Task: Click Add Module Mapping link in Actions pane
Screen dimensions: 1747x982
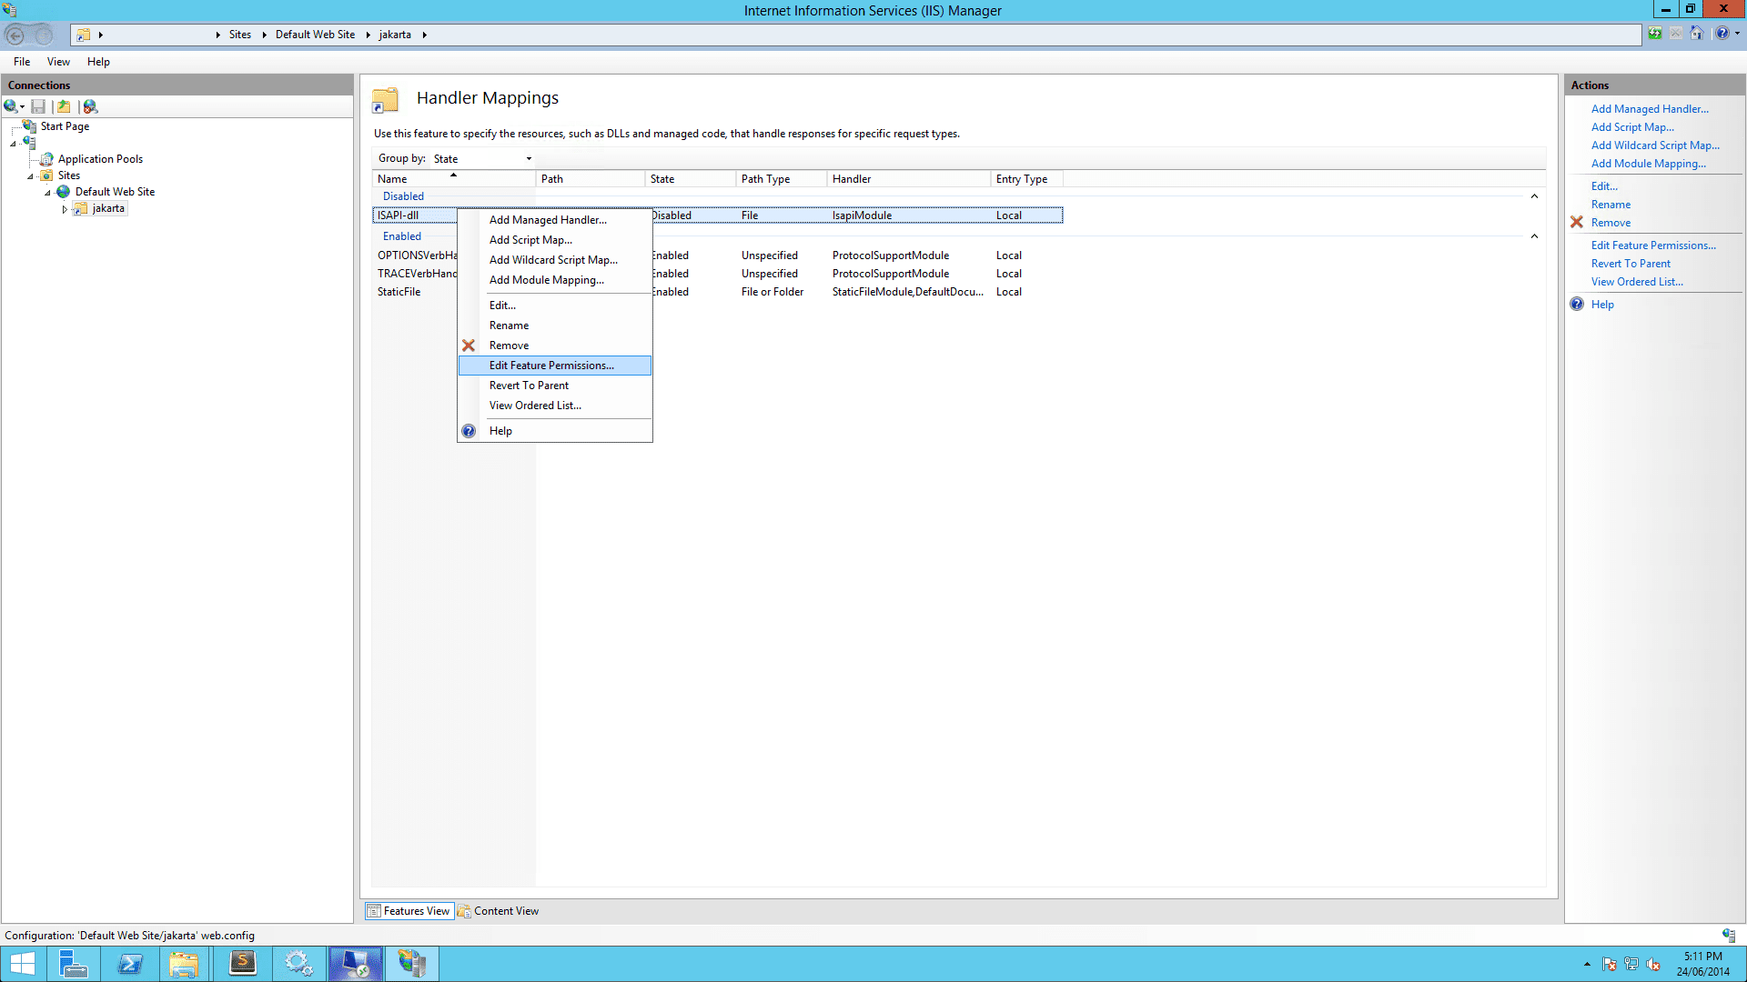Action: [1648, 164]
